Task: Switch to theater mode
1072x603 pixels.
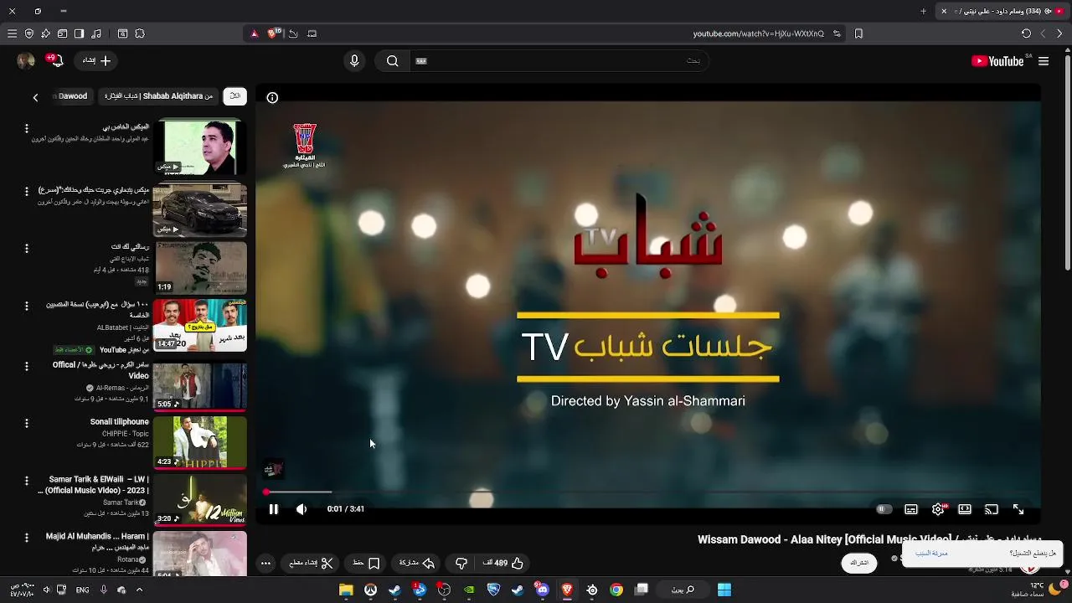Action: point(965,509)
